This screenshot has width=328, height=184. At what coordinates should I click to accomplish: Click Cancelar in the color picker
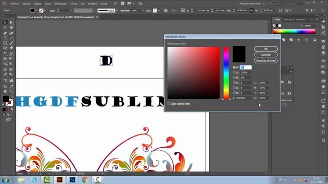(266, 55)
